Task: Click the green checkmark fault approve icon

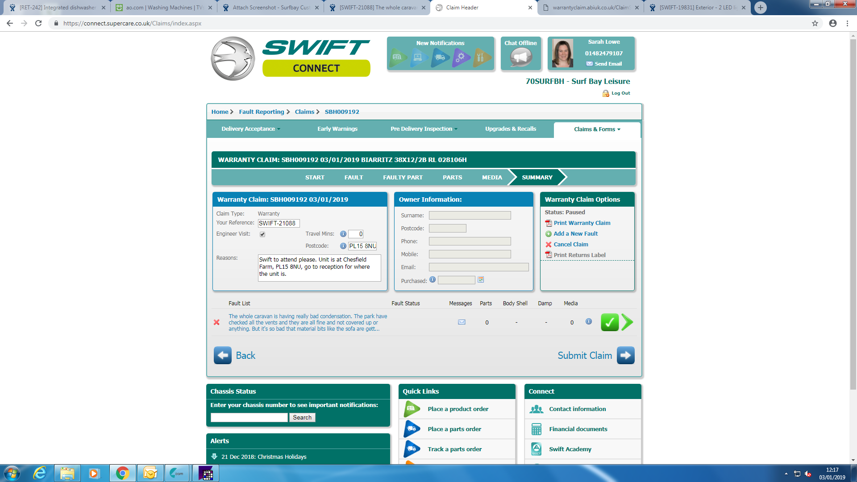Action: (x=609, y=322)
